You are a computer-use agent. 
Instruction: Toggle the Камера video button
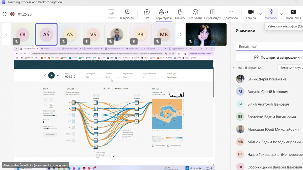pyautogui.click(x=251, y=14)
